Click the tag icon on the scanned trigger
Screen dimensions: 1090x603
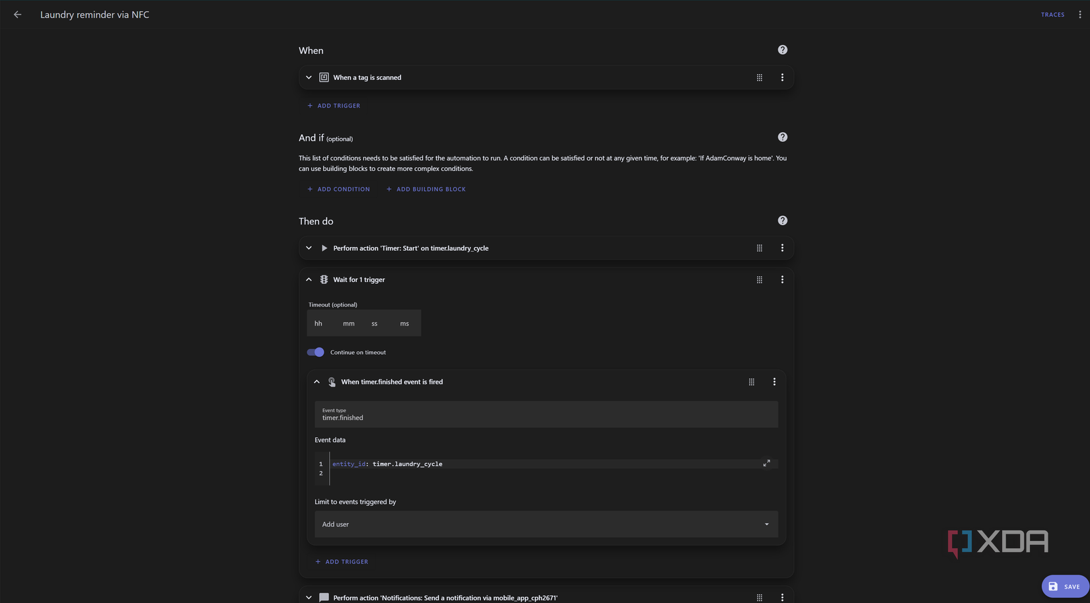point(324,77)
